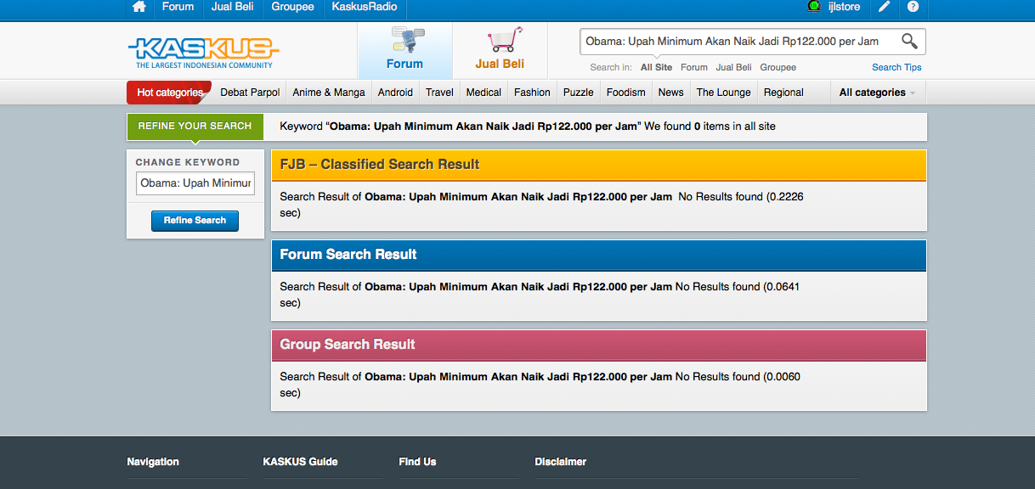Open the Puzzle category
This screenshot has width=1035, height=489.
pyautogui.click(x=579, y=93)
